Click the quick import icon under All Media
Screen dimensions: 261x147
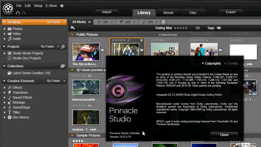point(73,28)
